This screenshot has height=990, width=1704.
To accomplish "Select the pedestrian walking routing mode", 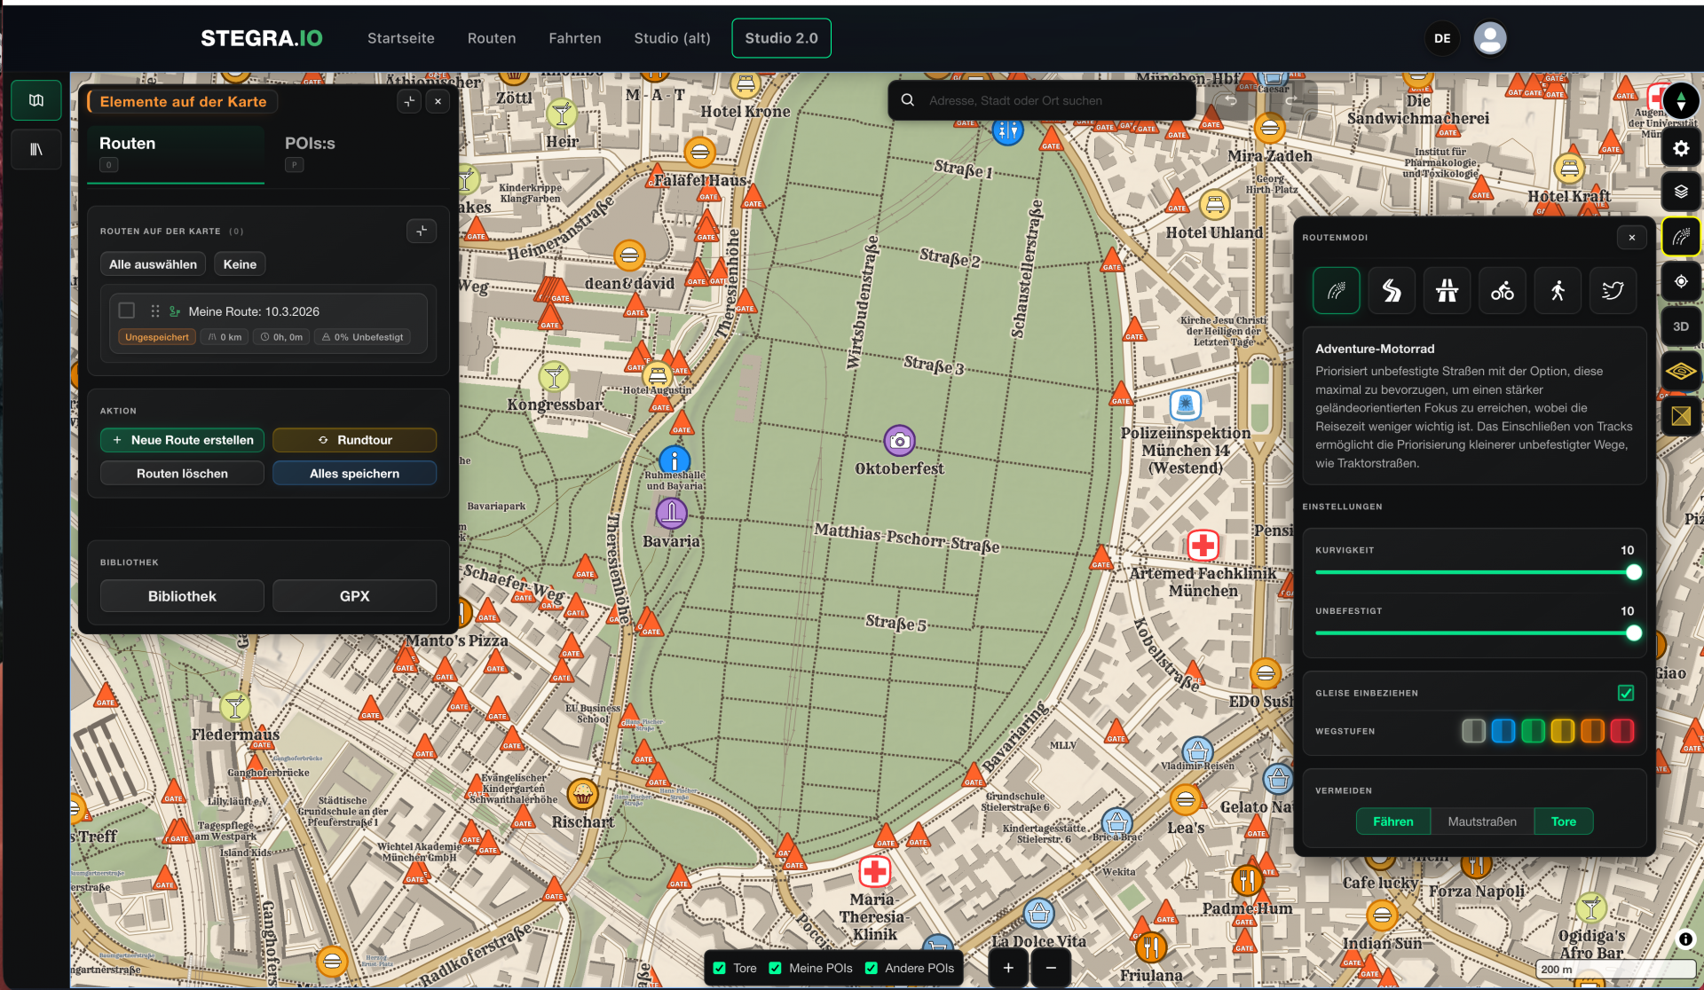I will (x=1558, y=290).
